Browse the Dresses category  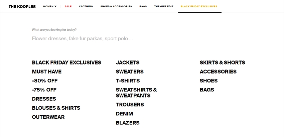click(44, 99)
